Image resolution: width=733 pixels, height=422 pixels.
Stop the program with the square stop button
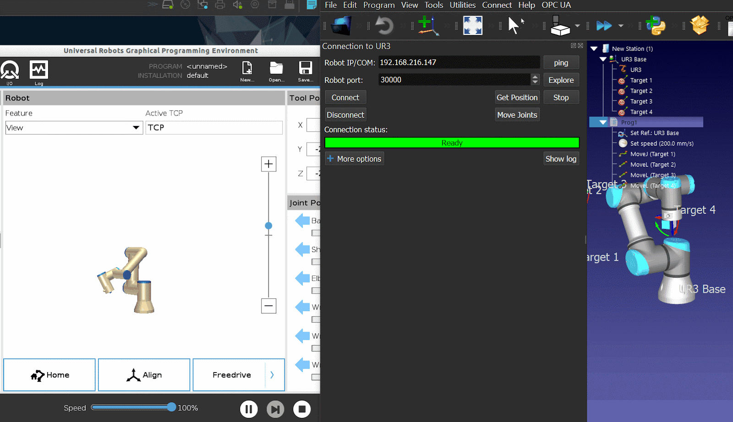pos(302,409)
